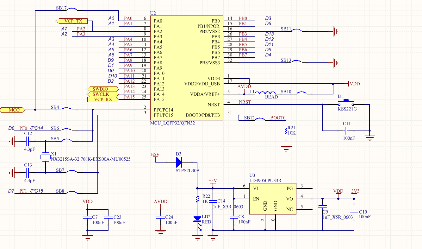
Task: Click the SB8 solder bridge symbol
Action: tap(71, 193)
